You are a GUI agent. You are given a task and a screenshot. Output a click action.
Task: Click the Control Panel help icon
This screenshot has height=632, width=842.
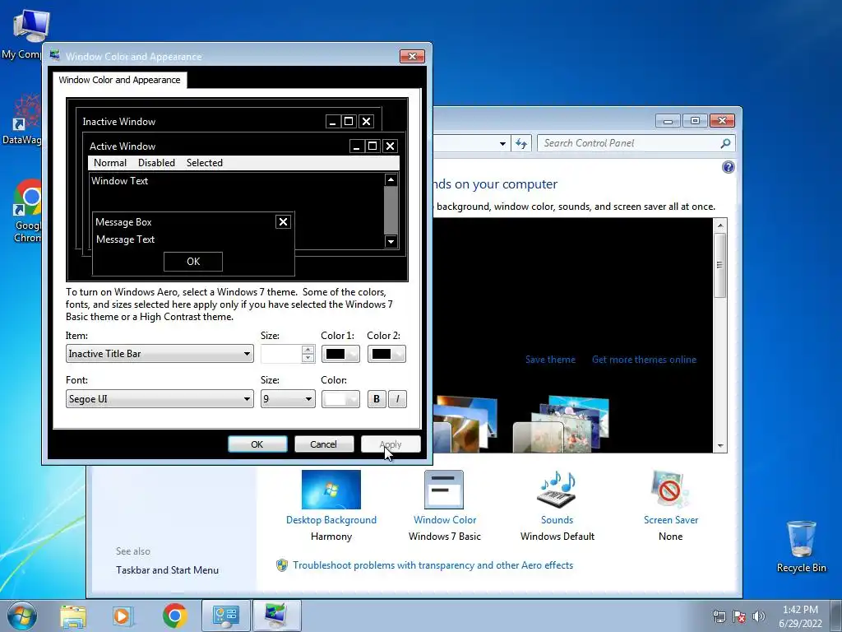729,167
